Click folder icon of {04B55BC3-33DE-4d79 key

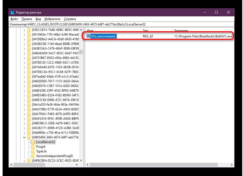pos(29,123)
